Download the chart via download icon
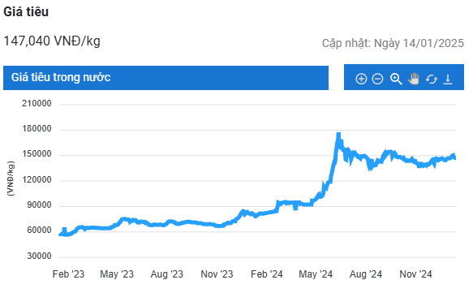This screenshot has width=473, height=293. [x=448, y=79]
